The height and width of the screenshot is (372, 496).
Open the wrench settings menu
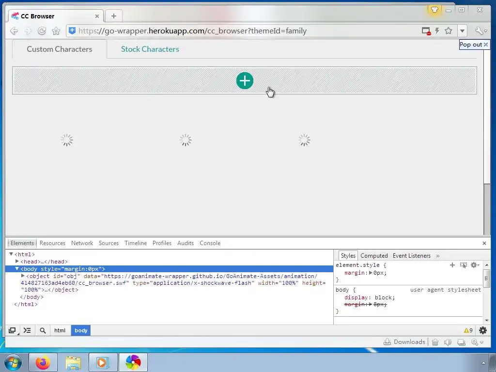pyautogui.click(x=480, y=31)
